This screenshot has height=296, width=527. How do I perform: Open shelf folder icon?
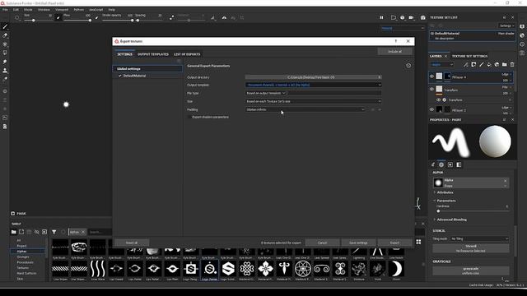pos(13,232)
